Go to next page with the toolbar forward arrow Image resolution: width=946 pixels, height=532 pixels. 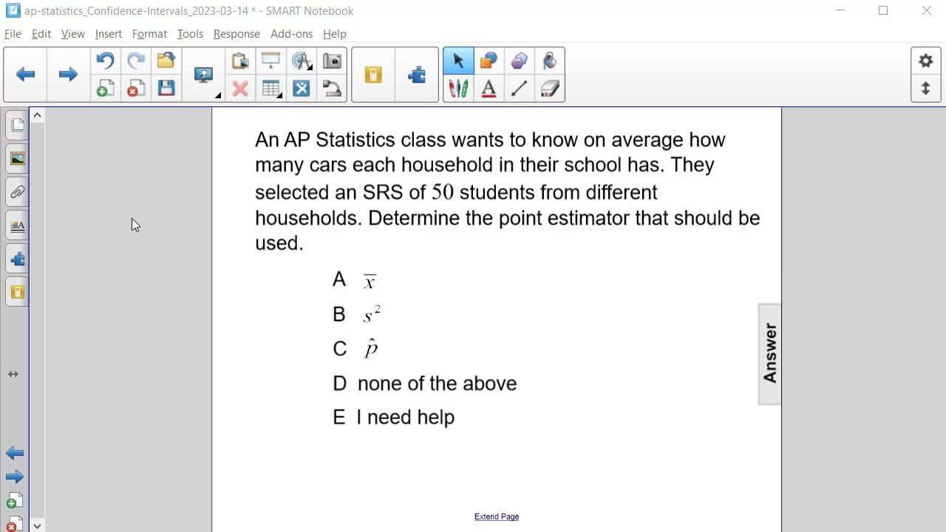67,75
